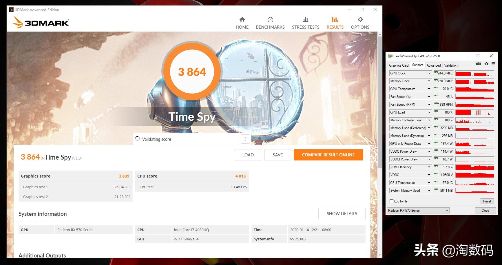502x265 pixels.
Task: Click the Radeon RX 570 Series GPU value
Action: point(75,230)
